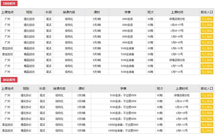
Task: Click 1月16-17号 in 强化协议 03期 row
Action: (182, 101)
